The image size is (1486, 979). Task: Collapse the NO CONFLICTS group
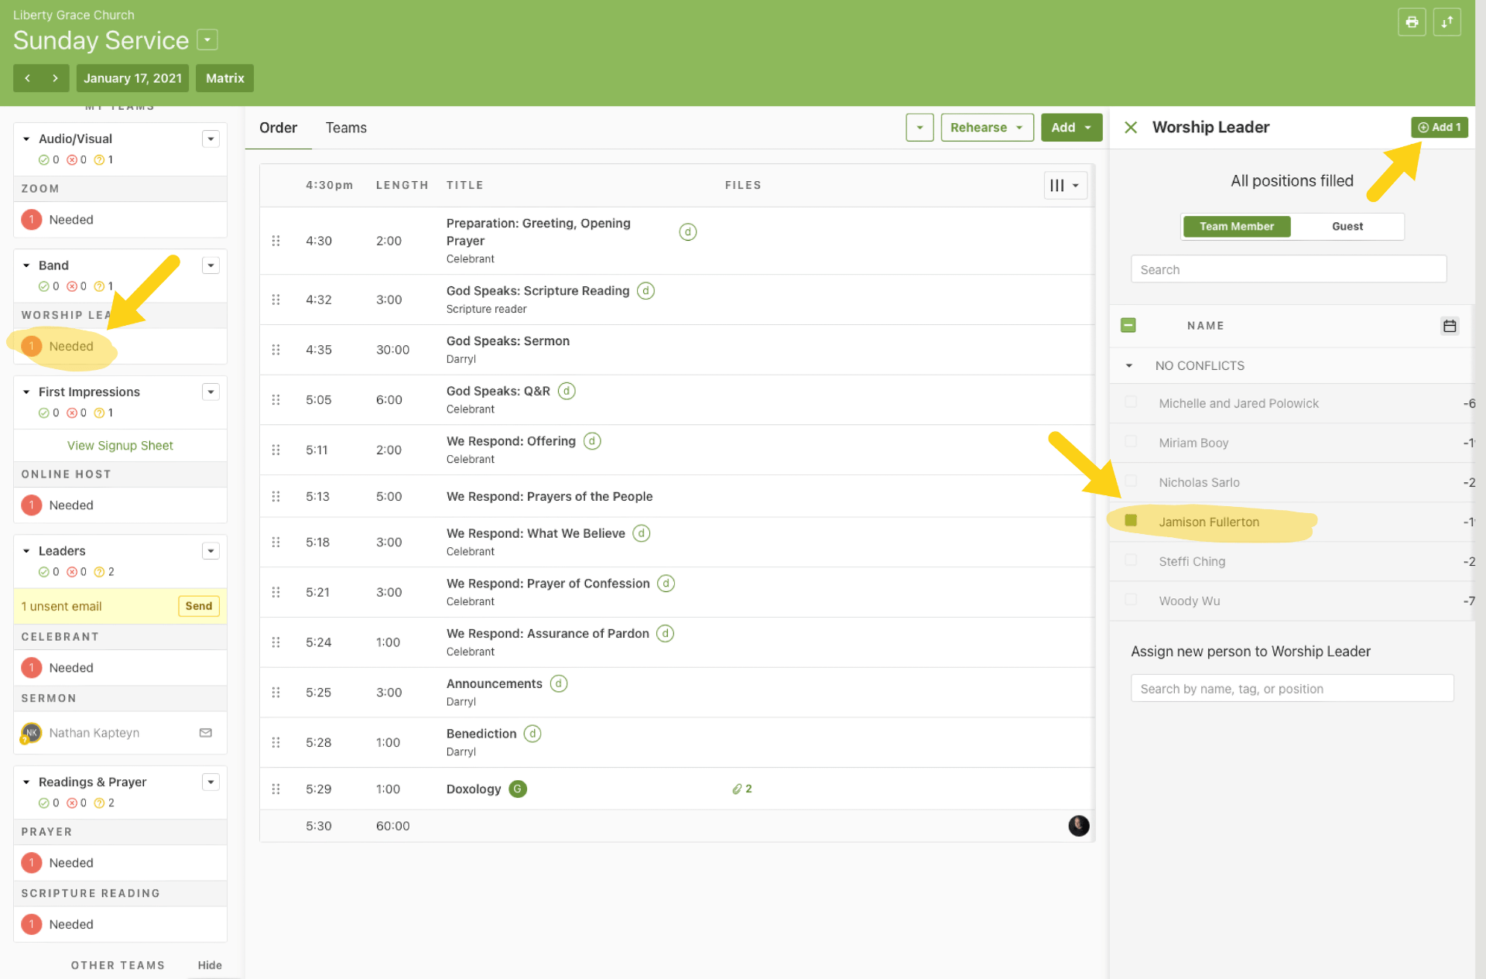1129,365
